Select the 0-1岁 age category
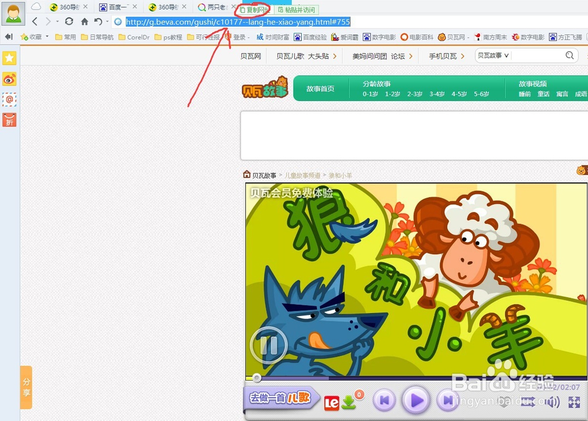Viewport: 588px width, 421px height. pos(370,94)
